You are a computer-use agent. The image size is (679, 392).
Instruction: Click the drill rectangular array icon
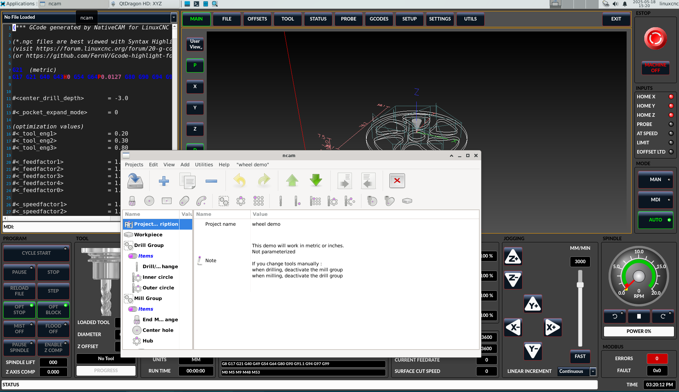coord(315,201)
